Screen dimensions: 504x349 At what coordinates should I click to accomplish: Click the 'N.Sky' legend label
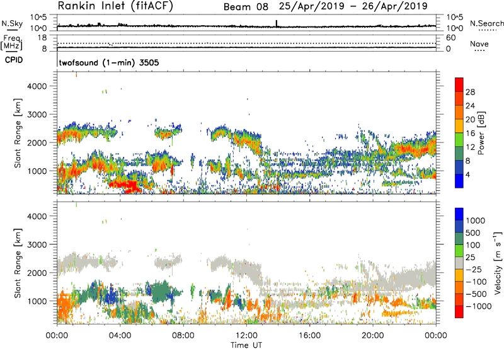pos(12,23)
